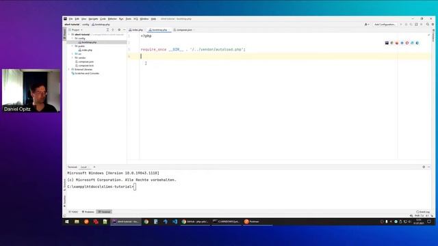Screen dimensions: 438x246
Task: Open file in Opera browser icon
Action: [407, 43]
